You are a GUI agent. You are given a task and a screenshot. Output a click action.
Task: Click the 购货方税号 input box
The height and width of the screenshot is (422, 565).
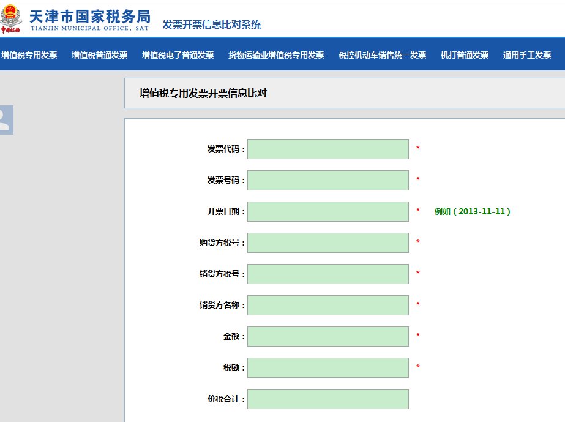click(x=328, y=242)
